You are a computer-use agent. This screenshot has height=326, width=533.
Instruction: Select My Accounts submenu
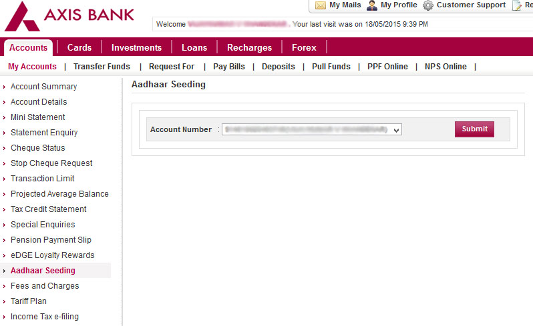click(32, 67)
